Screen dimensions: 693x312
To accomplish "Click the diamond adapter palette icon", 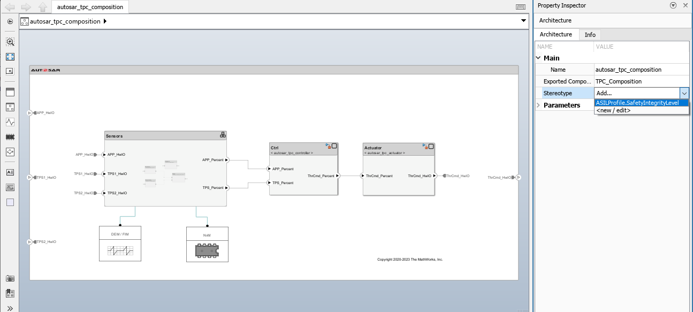I will (10, 152).
